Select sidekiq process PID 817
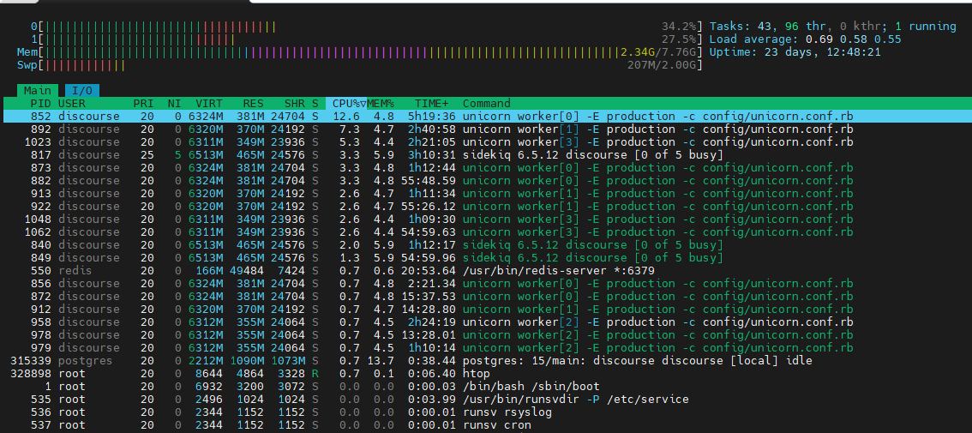 [486, 155]
